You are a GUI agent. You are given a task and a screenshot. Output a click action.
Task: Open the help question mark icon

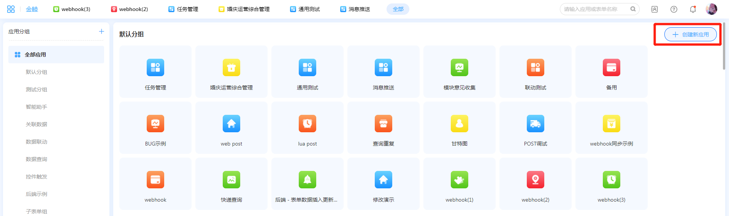[674, 9]
